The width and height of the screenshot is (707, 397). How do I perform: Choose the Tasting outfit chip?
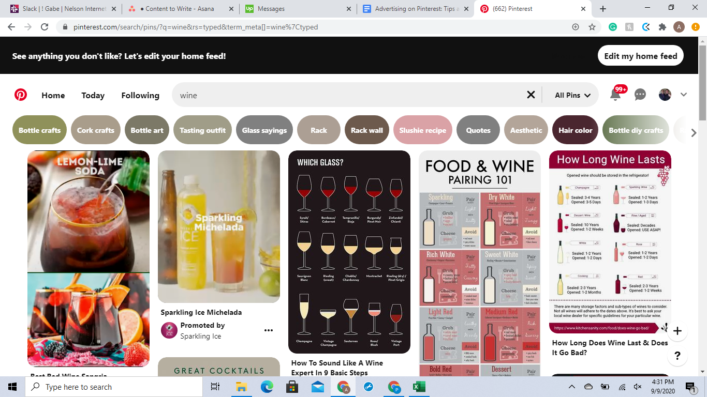coord(203,130)
